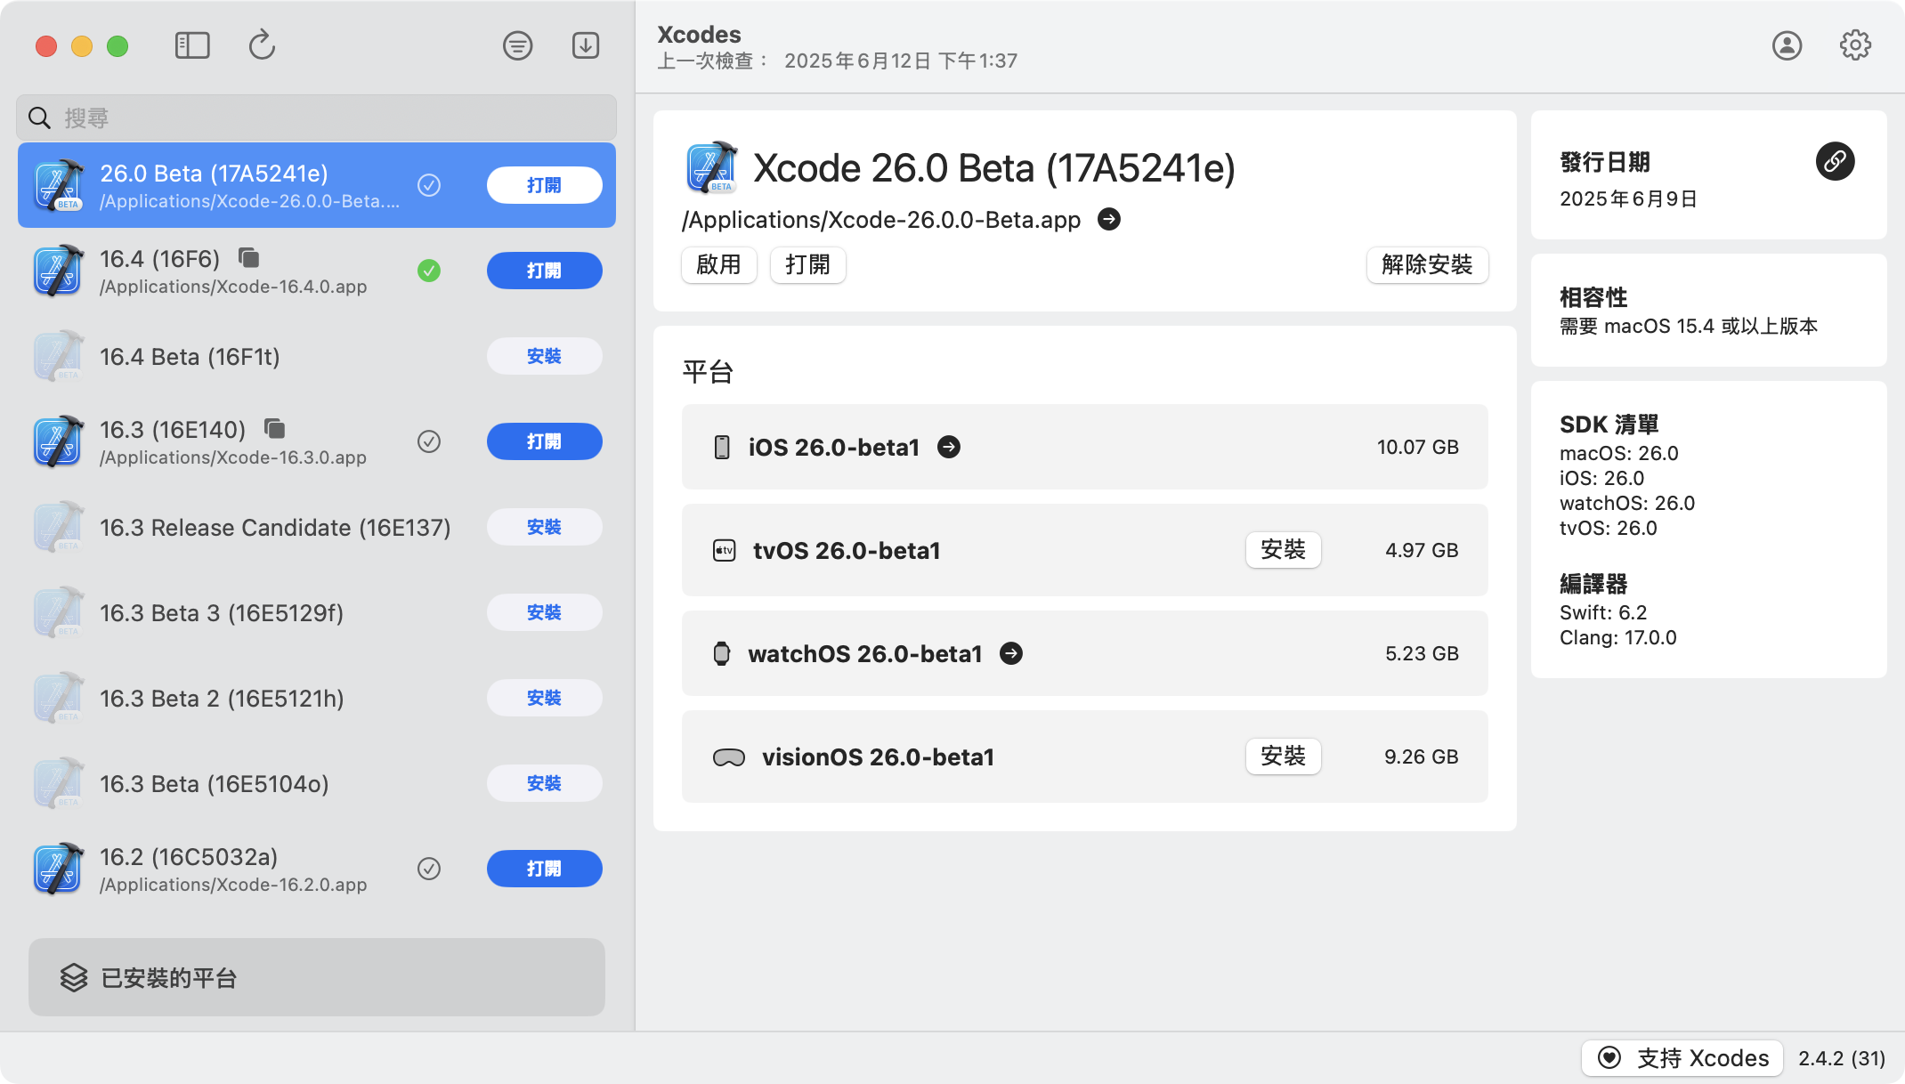Image resolution: width=1905 pixels, height=1084 pixels.
Task: Click arrow icon next to iOS 26.0-beta1
Action: [949, 447]
